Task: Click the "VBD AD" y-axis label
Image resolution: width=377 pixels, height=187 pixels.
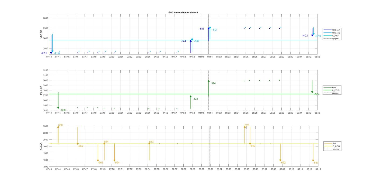Action: pos(41,34)
